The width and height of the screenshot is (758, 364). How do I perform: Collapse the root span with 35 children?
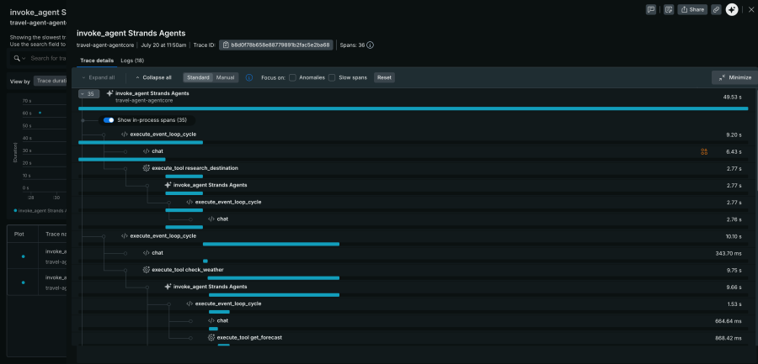(89, 94)
